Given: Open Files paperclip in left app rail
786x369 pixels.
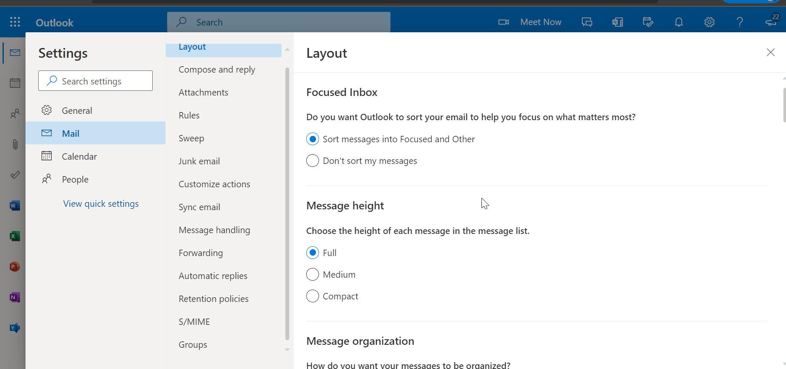Looking at the screenshot, I should click(15, 144).
